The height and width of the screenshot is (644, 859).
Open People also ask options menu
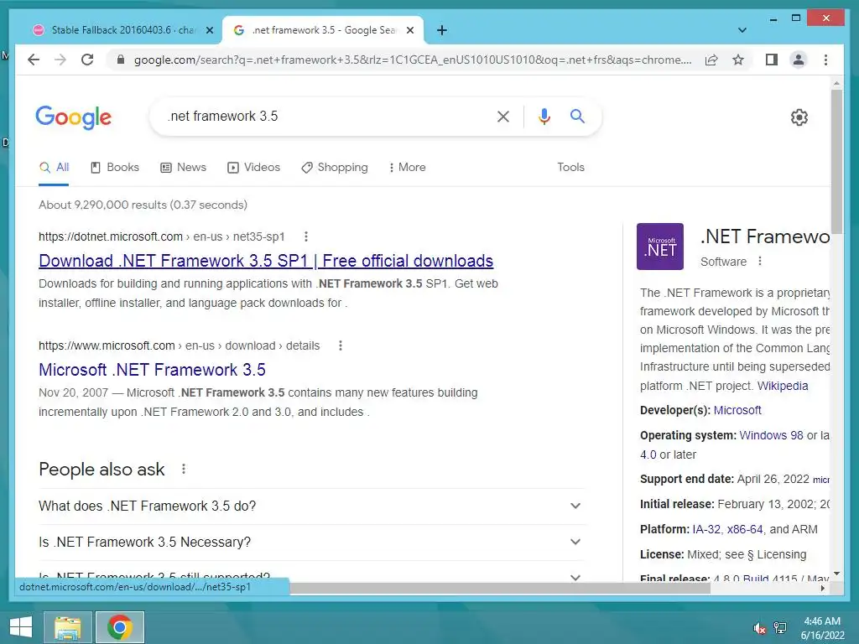(184, 469)
